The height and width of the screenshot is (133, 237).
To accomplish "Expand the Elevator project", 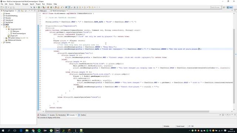I will pyautogui.click(x=1, y=18).
